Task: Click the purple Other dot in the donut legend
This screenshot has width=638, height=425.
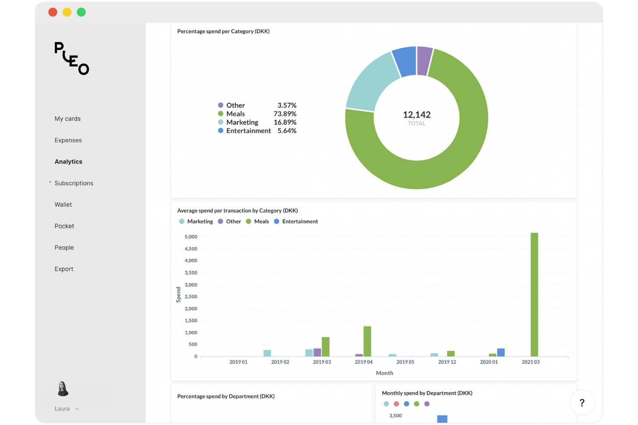Action: coord(220,105)
